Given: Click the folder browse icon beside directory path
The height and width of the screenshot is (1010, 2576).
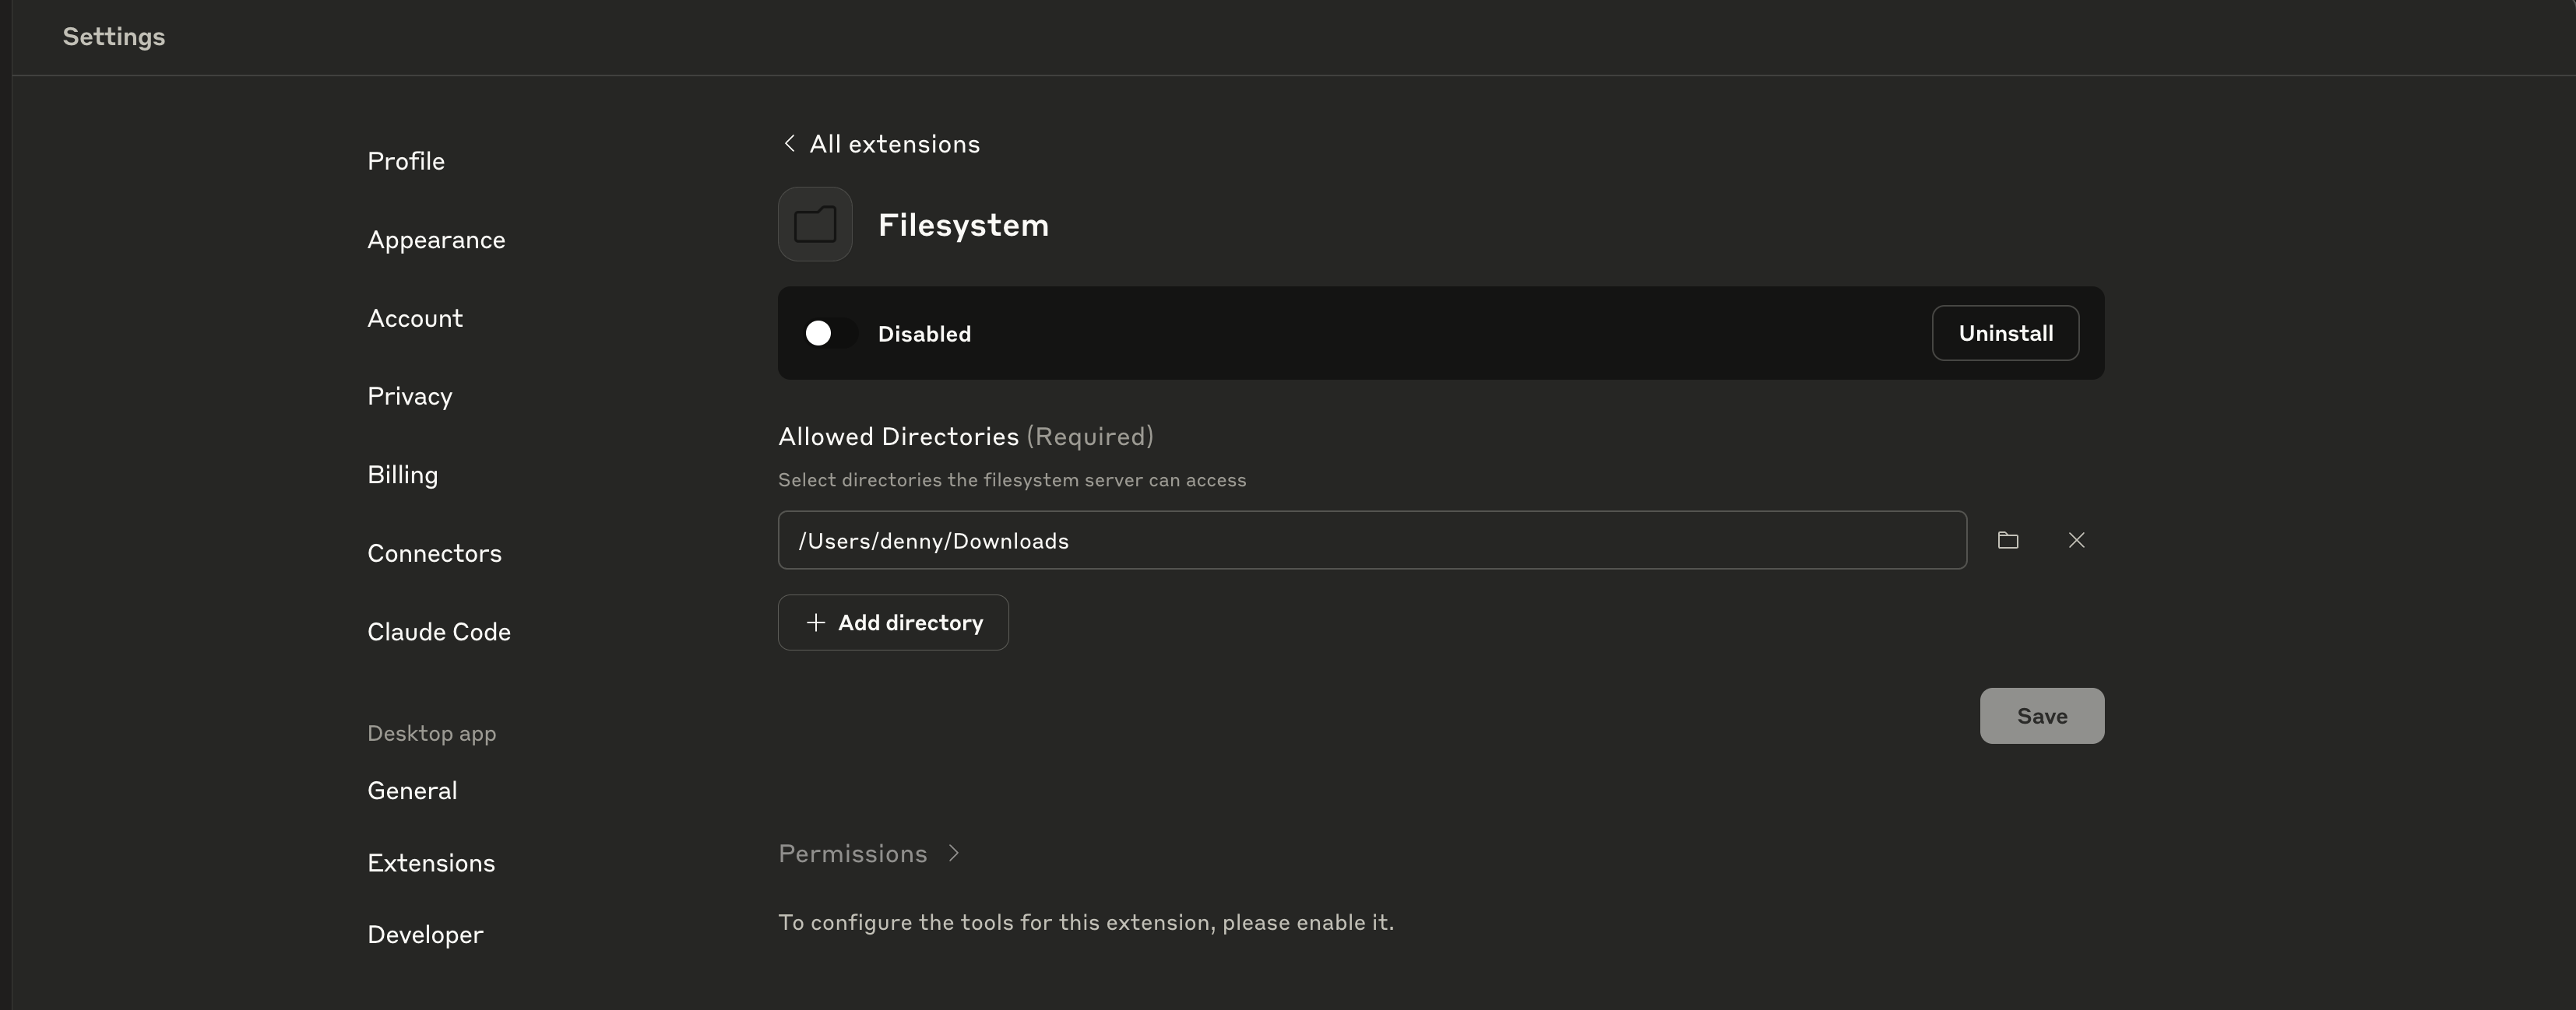Looking at the screenshot, I should coord(2007,541).
